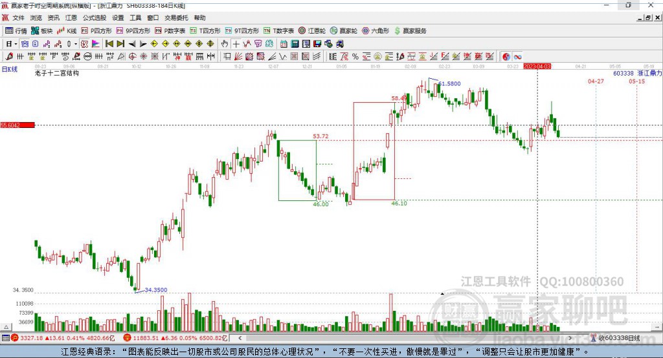The width and height of the screenshot is (663, 358).
Task: Open the 江恩轮 Gann wheel
Action: coord(312,31)
